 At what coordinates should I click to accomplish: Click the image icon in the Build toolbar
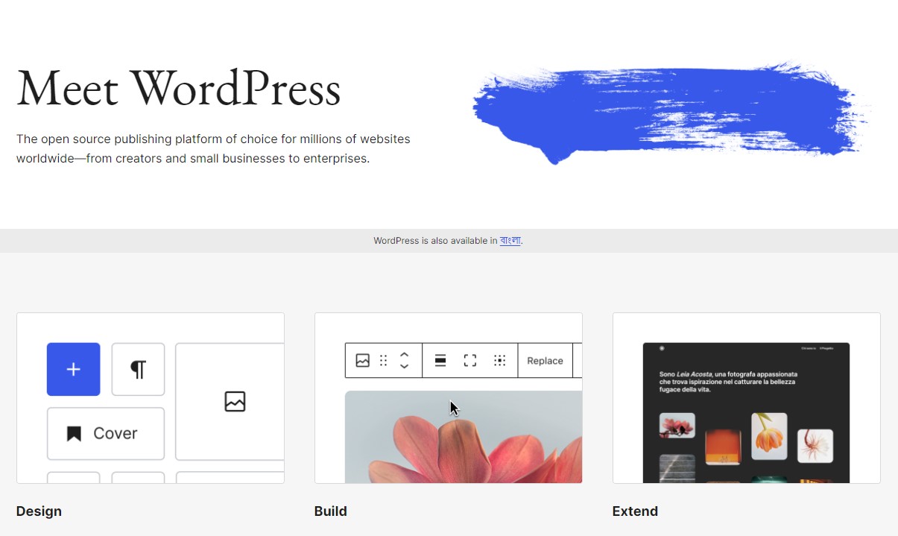click(x=363, y=361)
